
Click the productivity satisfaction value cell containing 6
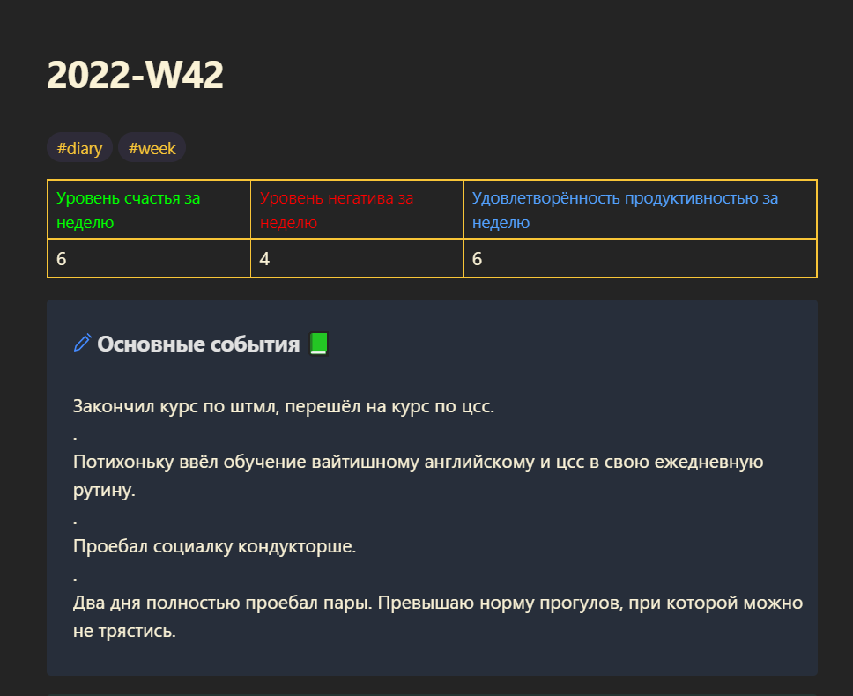pos(640,258)
